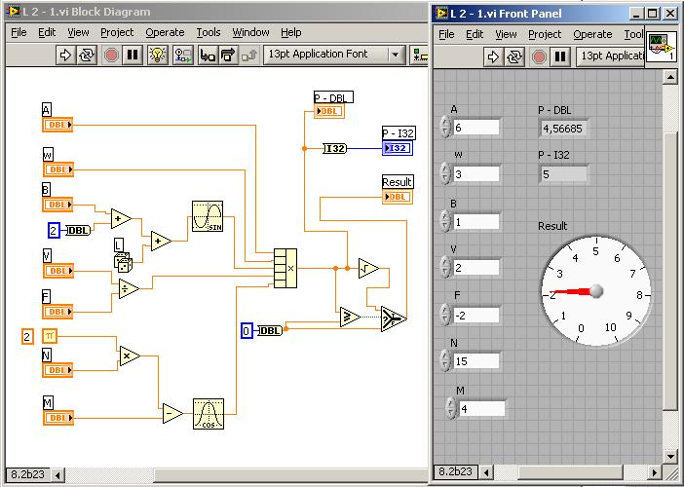Open font dropdown in Block Diagram toolbar
Viewport: 684px width, 487px height.
[x=396, y=55]
